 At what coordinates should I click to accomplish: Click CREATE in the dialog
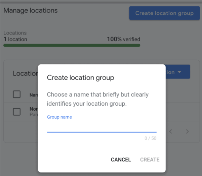(x=150, y=160)
